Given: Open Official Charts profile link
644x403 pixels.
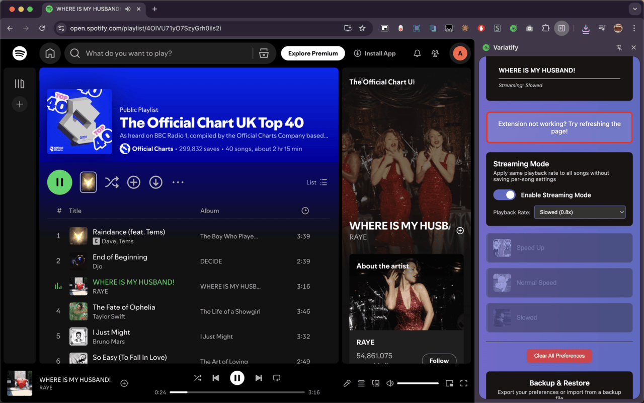Looking at the screenshot, I should click(152, 149).
